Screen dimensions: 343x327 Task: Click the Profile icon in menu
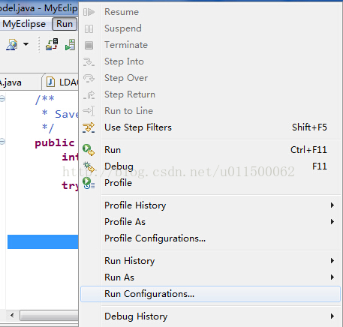coord(89,183)
